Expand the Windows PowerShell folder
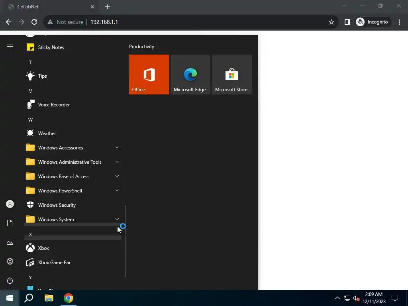408x306 pixels. pyautogui.click(x=73, y=191)
